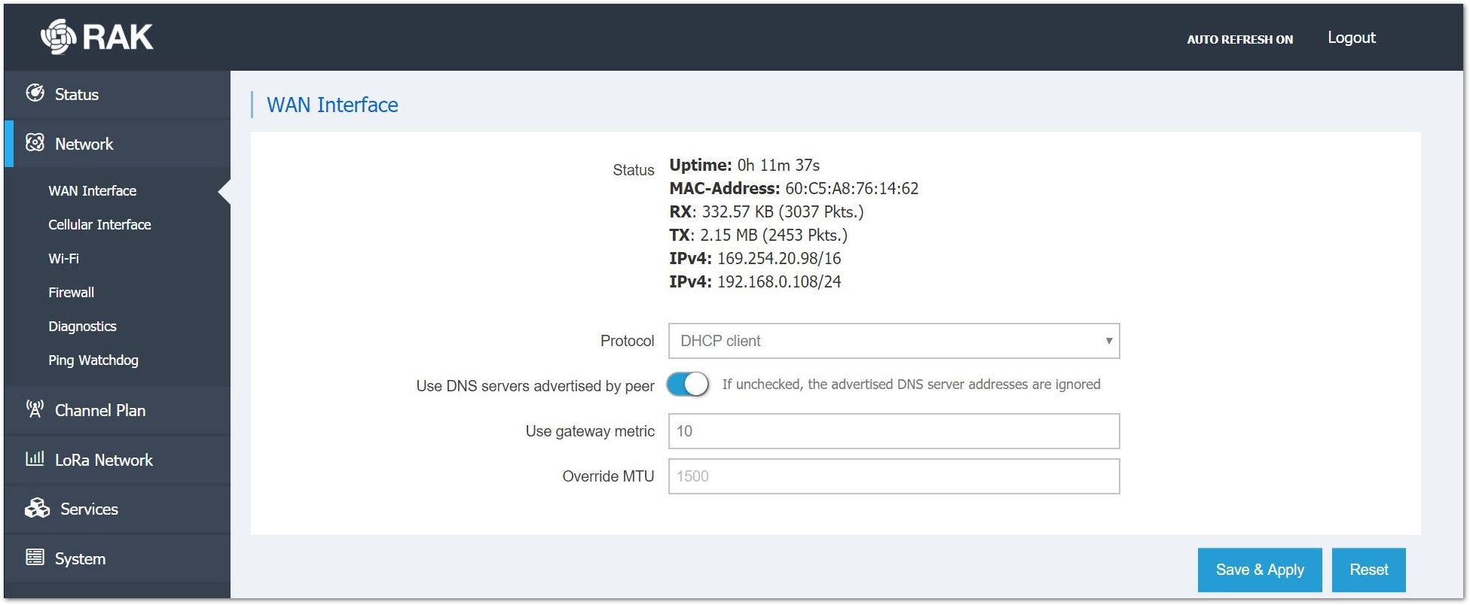Click the Status gauge icon in sidebar

(x=35, y=93)
